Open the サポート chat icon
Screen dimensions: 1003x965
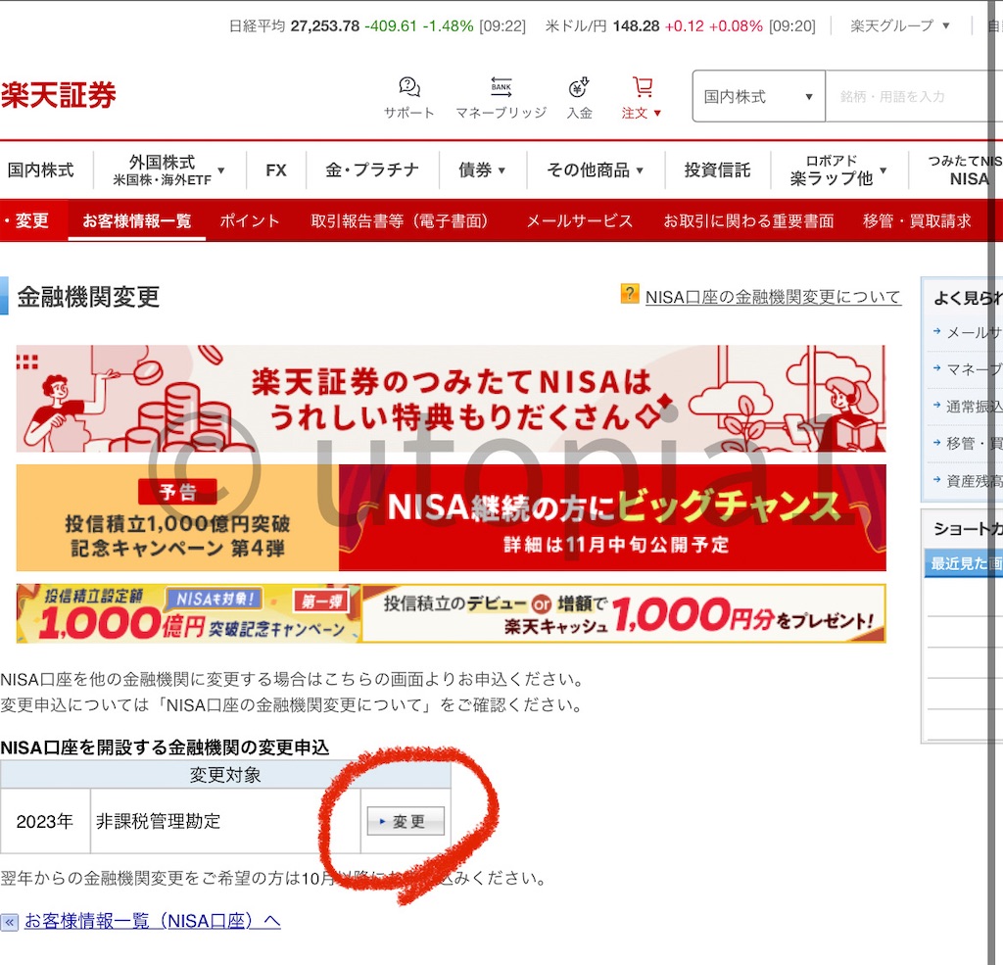(x=408, y=86)
